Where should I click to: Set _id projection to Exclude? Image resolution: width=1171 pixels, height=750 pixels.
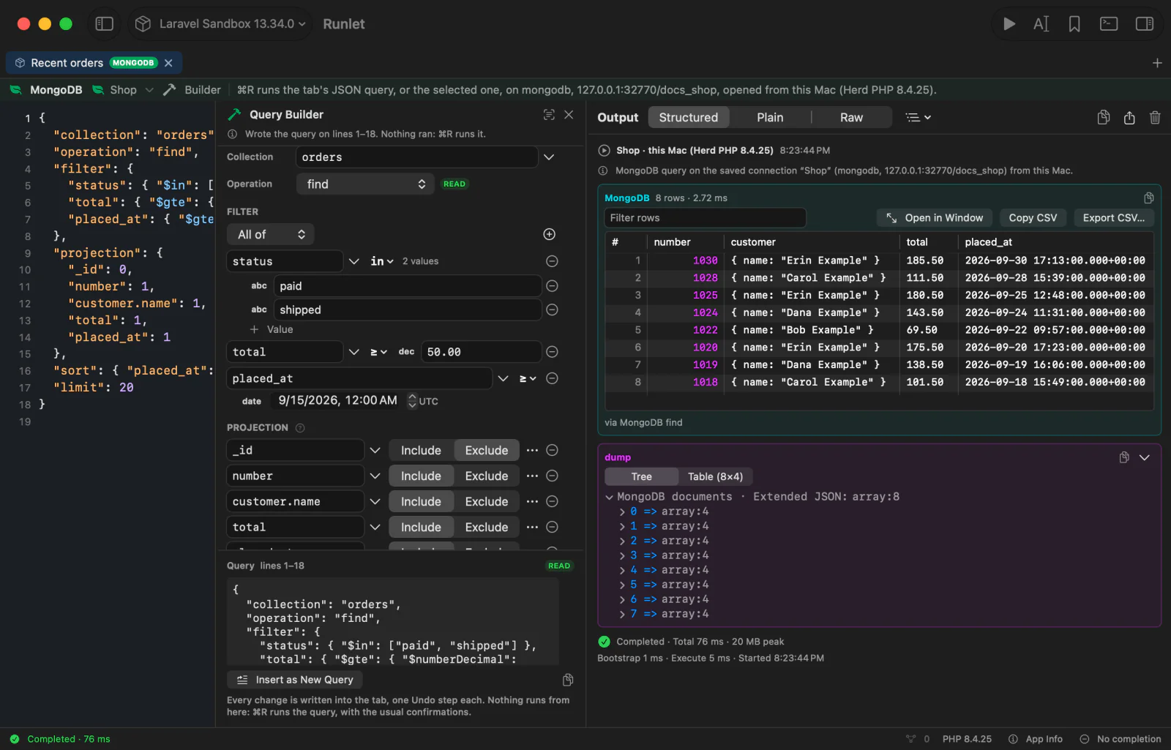click(x=487, y=450)
